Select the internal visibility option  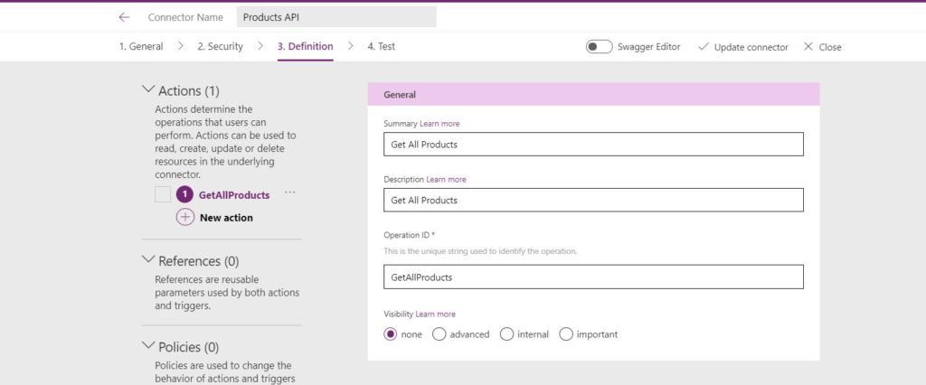(x=506, y=334)
